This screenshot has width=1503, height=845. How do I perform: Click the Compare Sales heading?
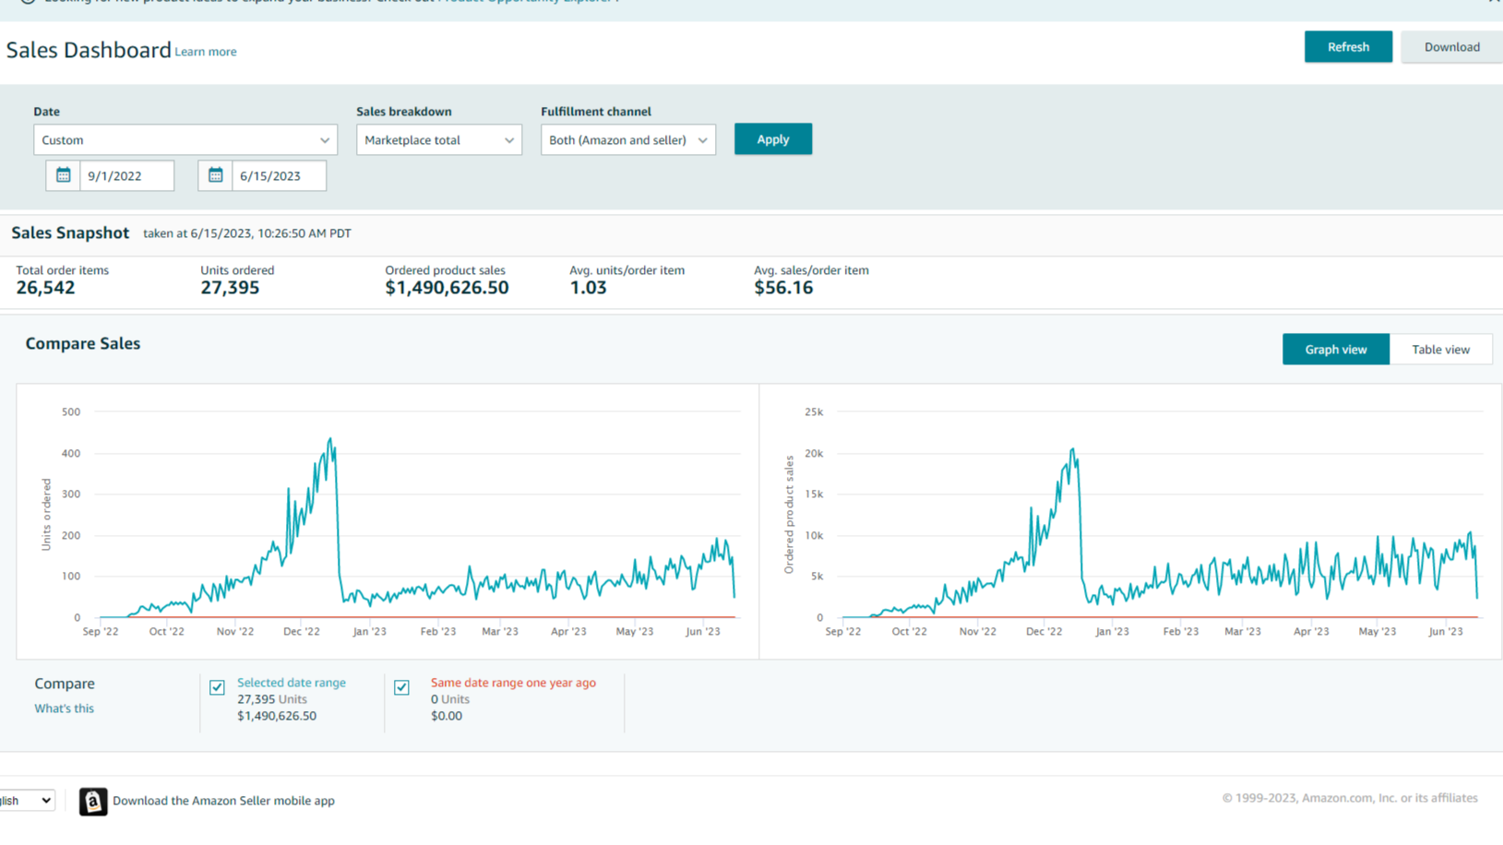pos(83,343)
